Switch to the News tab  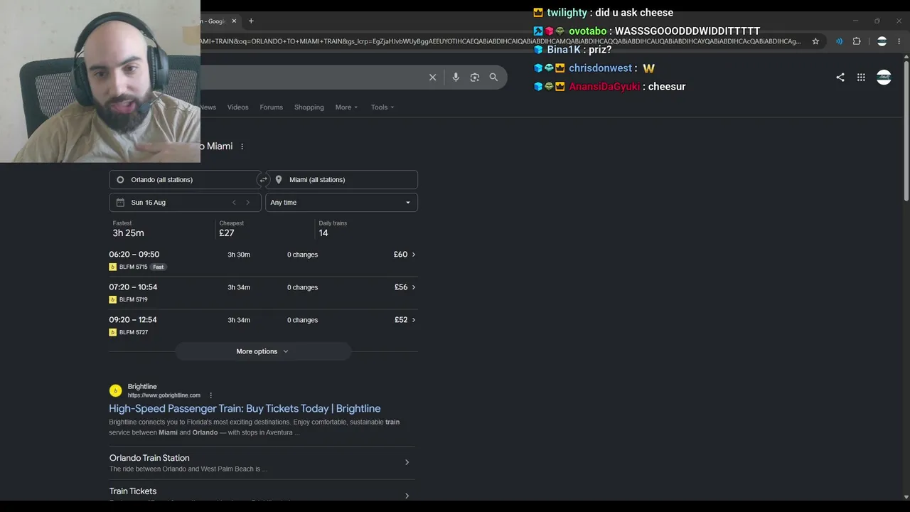[x=208, y=107]
